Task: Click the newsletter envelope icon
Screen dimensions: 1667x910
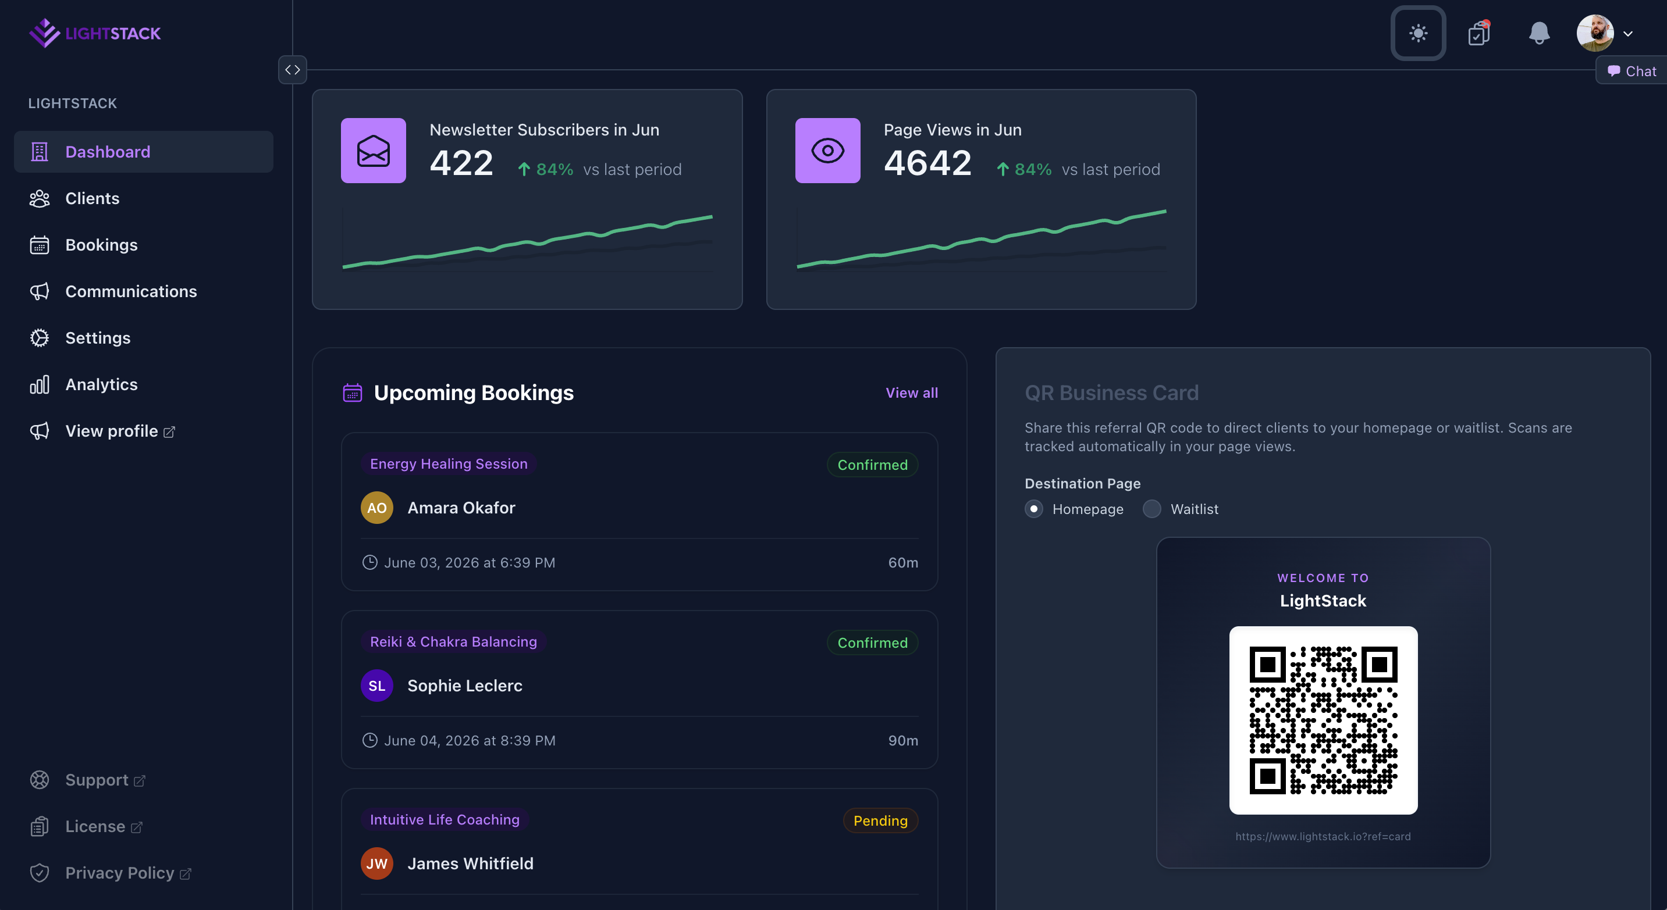Action: coord(374,151)
